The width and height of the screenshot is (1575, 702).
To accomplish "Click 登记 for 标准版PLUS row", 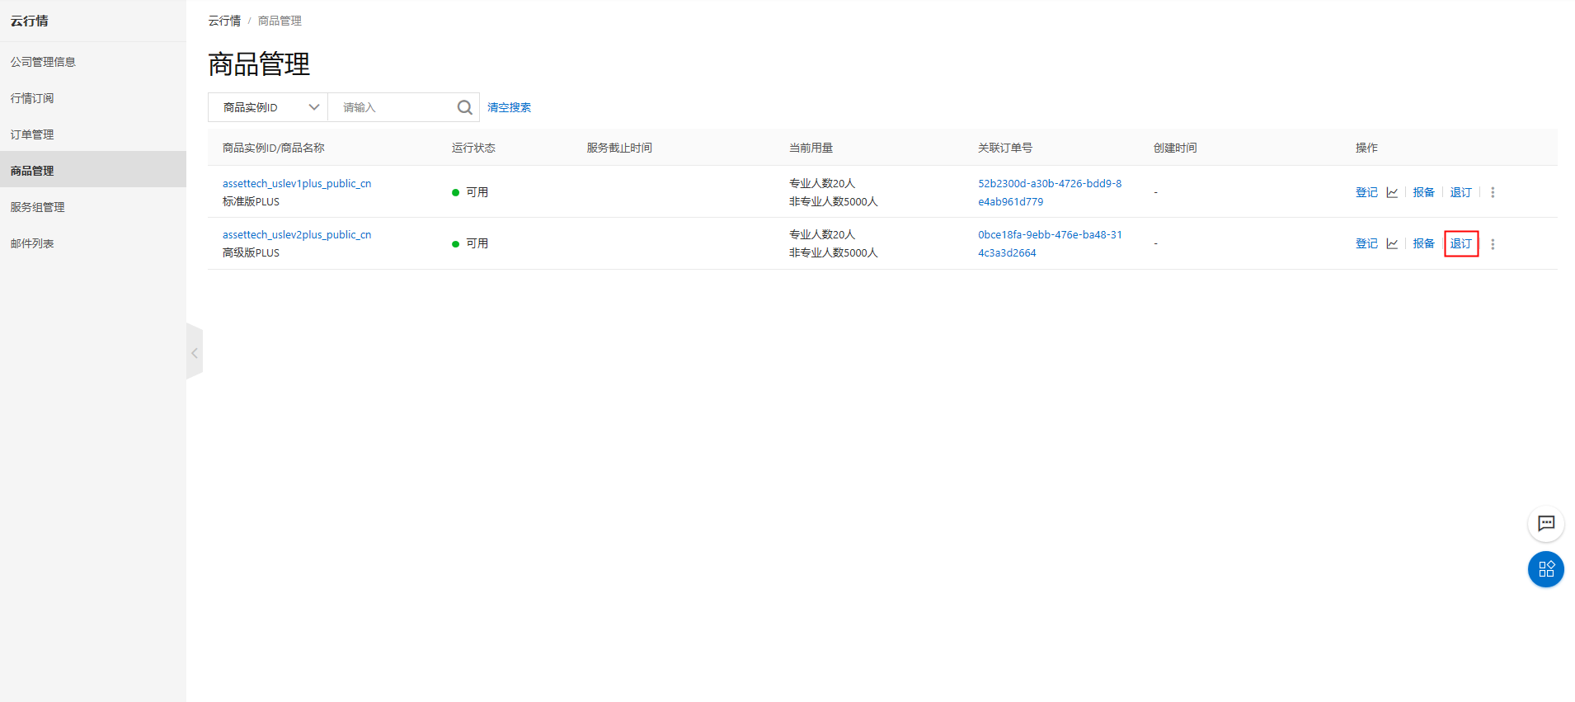I will 1366,192.
